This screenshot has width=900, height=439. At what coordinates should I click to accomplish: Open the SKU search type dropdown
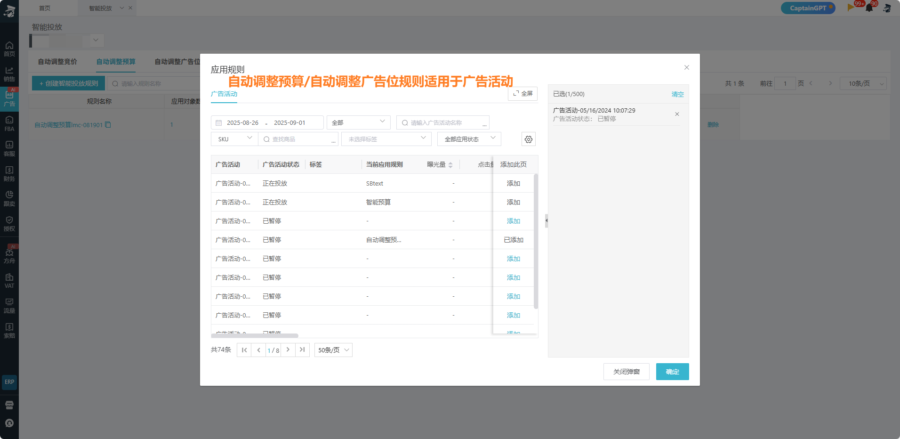[x=234, y=139]
